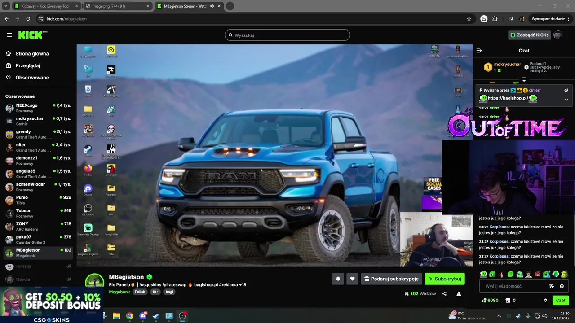Go back in browser history

coord(6,19)
